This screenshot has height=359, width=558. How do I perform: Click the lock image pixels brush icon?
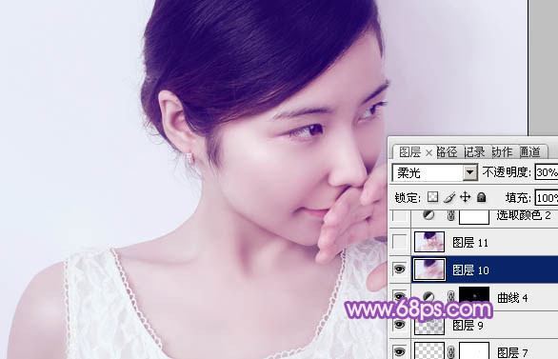point(449,197)
